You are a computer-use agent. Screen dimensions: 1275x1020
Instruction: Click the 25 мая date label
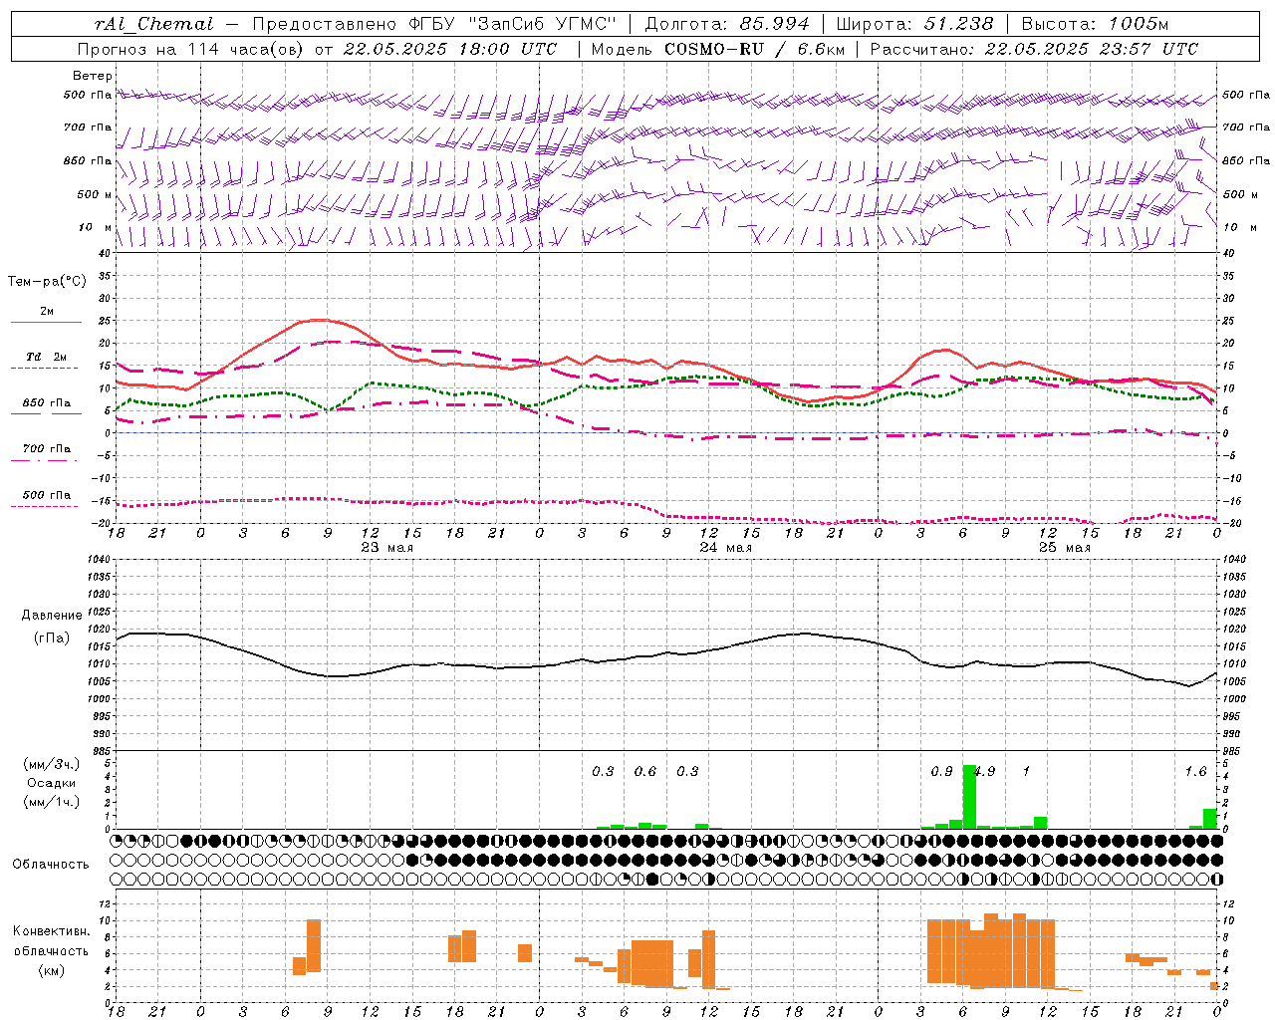[1064, 548]
